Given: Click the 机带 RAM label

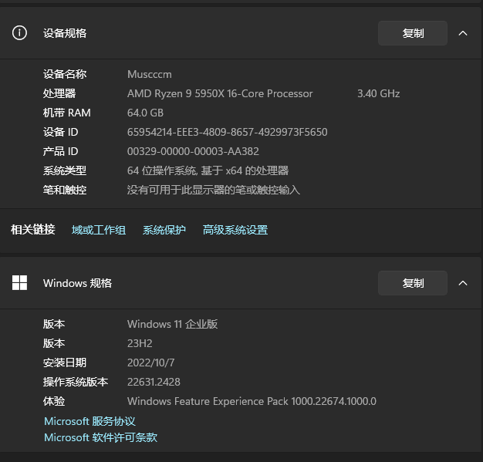Looking at the screenshot, I should (x=67, y=113).
